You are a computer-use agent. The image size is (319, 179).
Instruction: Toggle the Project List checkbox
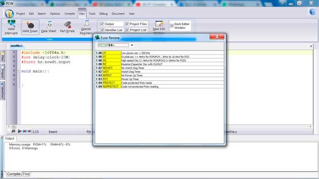click(127, 30)
